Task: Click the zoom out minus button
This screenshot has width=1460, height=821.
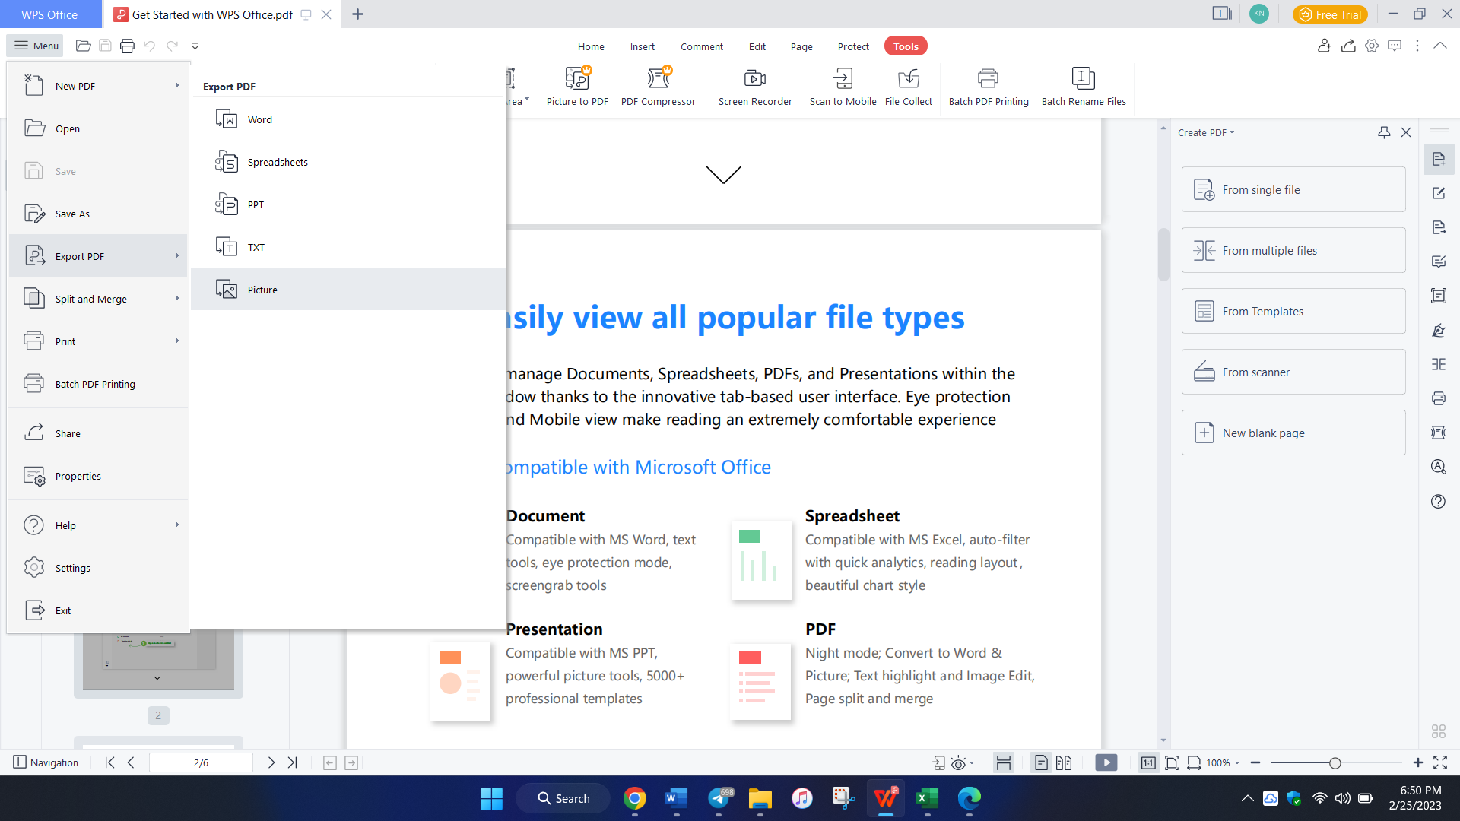Action: click(1255, 762)
